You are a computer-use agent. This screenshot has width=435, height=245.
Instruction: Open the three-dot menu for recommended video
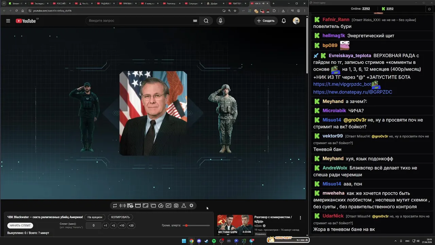coord(300,218)
